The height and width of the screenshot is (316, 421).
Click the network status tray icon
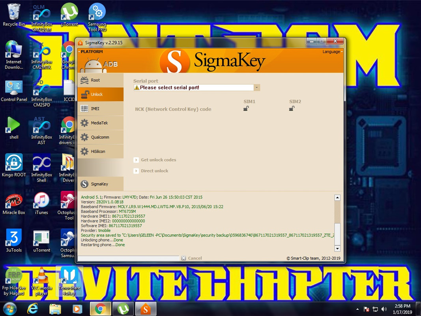pos(375,309)
